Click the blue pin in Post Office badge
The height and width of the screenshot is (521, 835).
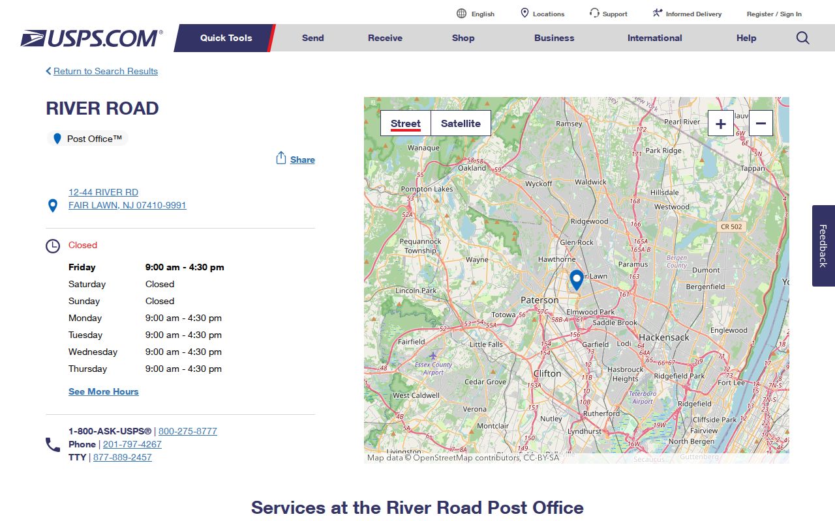[57, 139]
